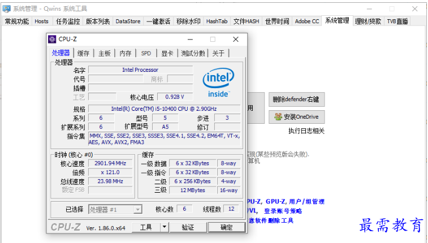Close the CPU-Z window
428x243 pixels.
tap(236, 40)
